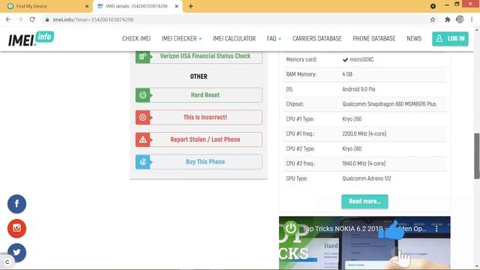This screenshot has width=480, height=270.
Task: Open the CARRIERS DATABASE page
Action: 316,38
